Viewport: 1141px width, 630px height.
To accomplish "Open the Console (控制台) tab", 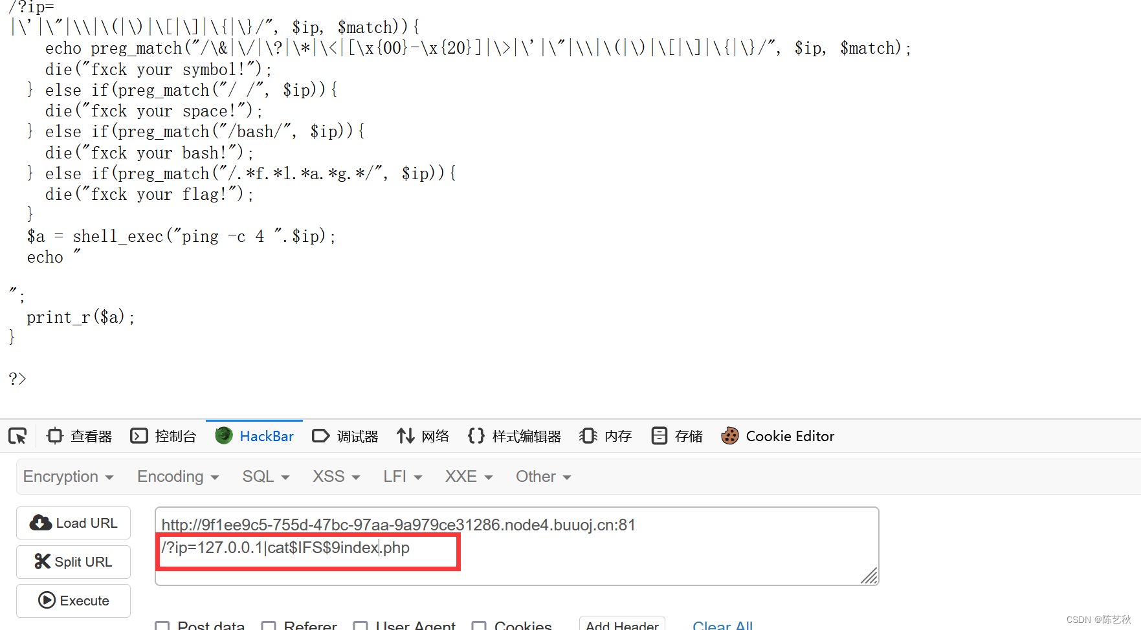I will [x=163, y=436].
